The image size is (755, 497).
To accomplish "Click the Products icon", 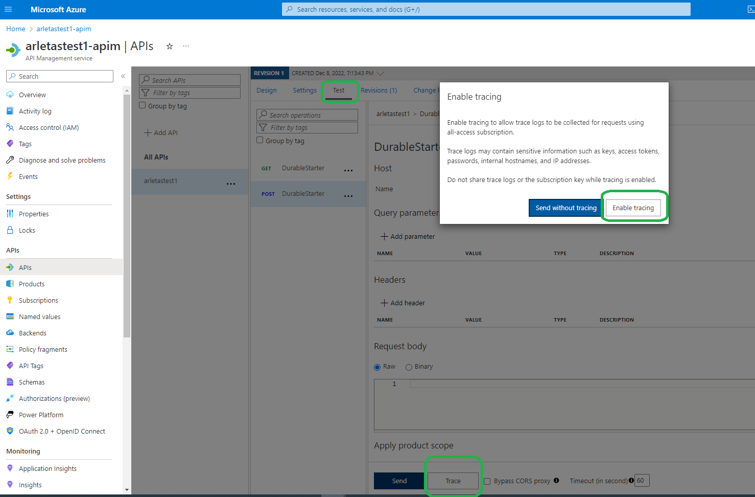I will [x=10, y=284].
